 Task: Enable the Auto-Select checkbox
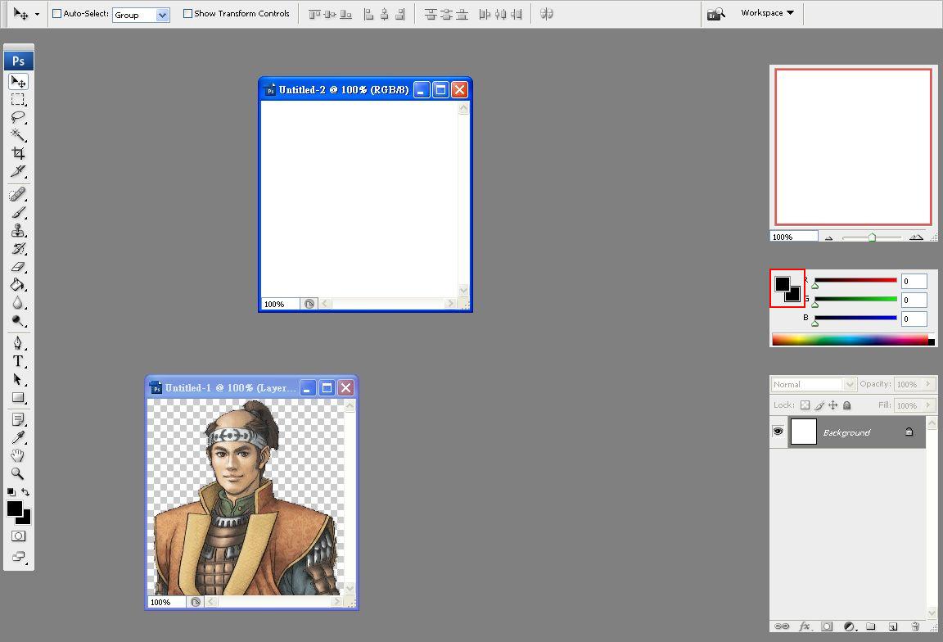click(56, 13)
